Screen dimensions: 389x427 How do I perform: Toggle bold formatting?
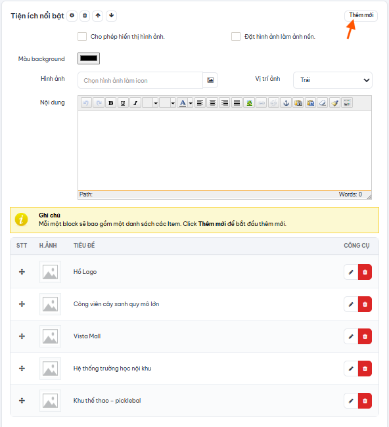coord(111,103)
